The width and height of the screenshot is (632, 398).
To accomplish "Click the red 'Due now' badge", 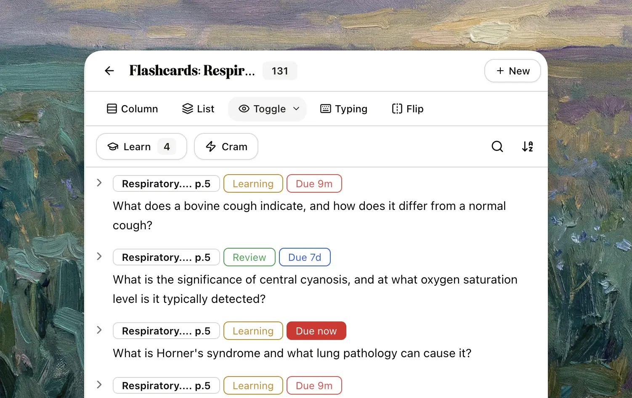I will point(316,331).
